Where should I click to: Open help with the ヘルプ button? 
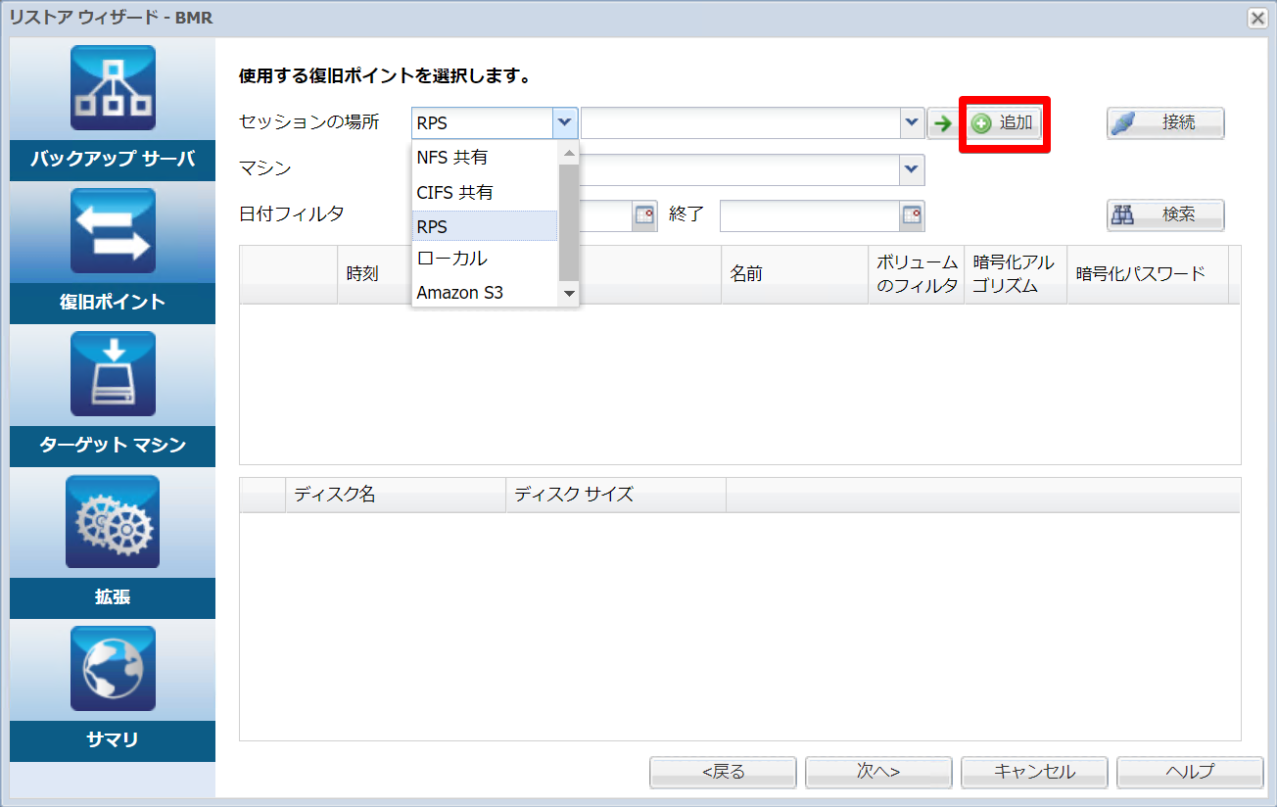1190,772
